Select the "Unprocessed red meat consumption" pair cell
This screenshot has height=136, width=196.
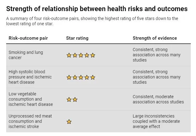click(30, 121)
